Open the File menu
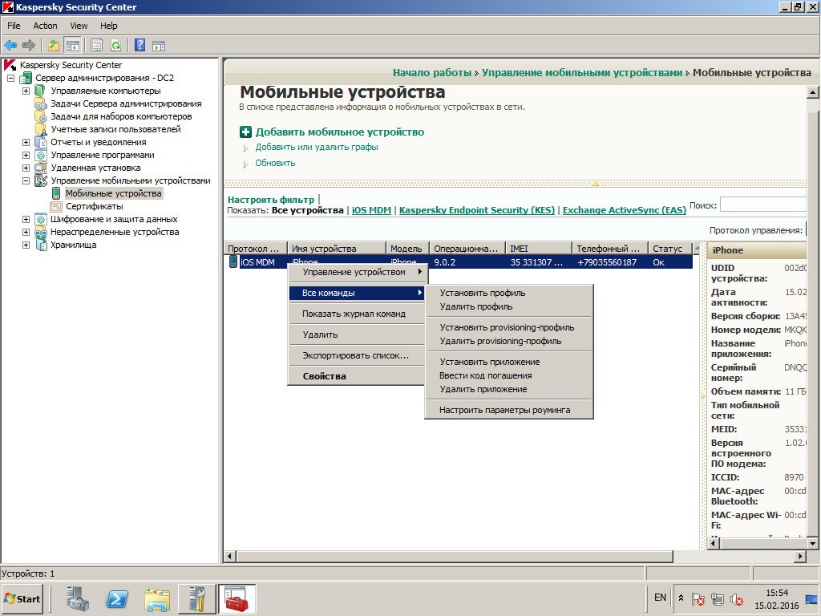 point(14,26)
